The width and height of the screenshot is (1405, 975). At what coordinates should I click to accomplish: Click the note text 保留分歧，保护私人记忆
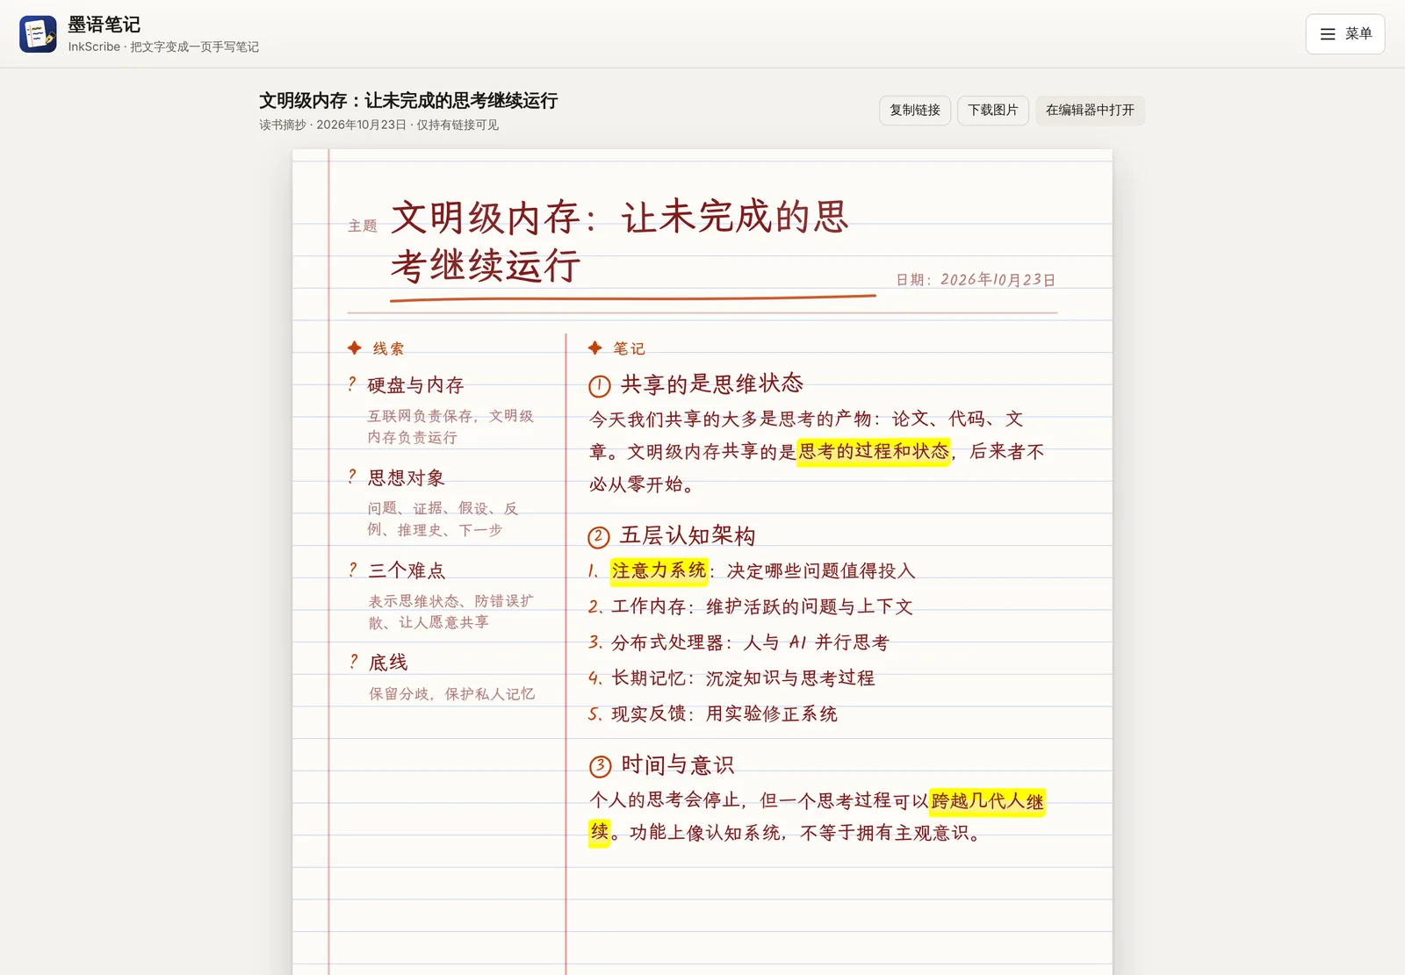tap(451, 694)
